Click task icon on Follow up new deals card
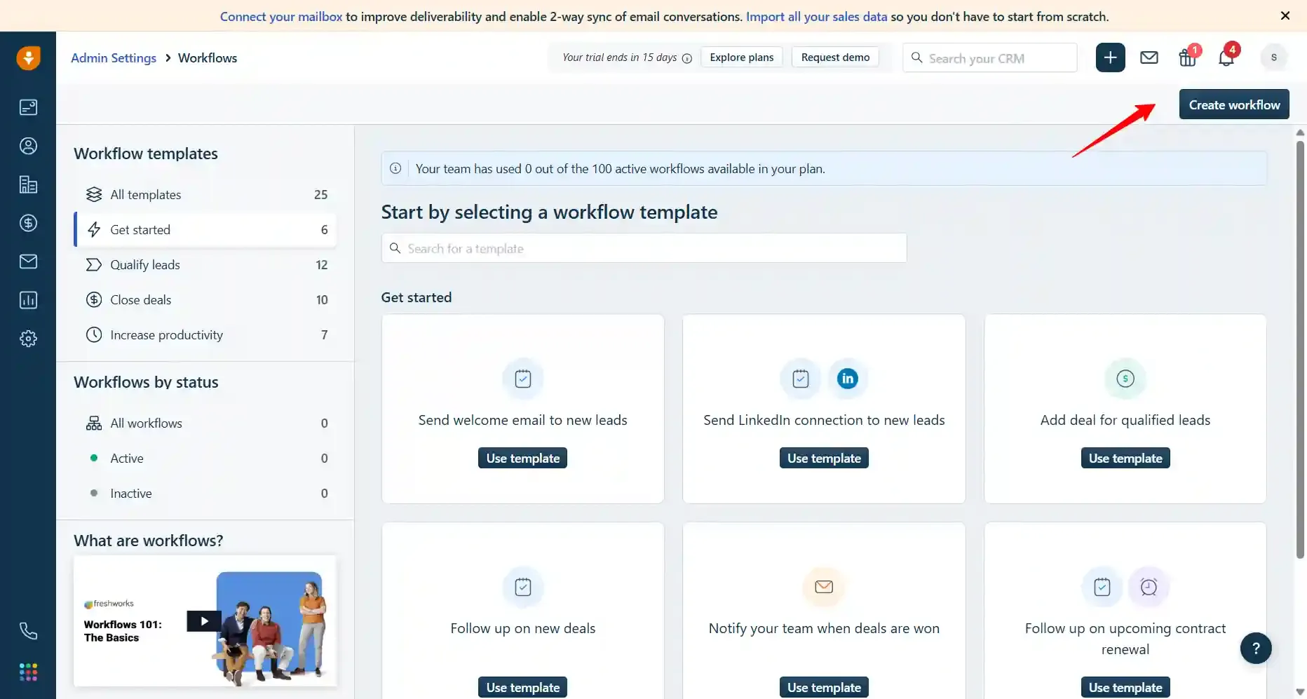 522,587
